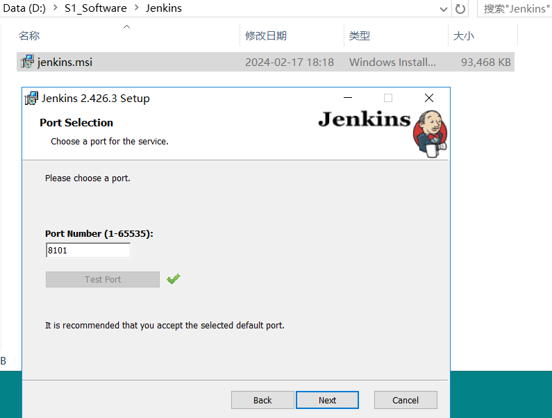
Task: Expand the chevron after S1_Software
Action: click(x=137, y=8)
